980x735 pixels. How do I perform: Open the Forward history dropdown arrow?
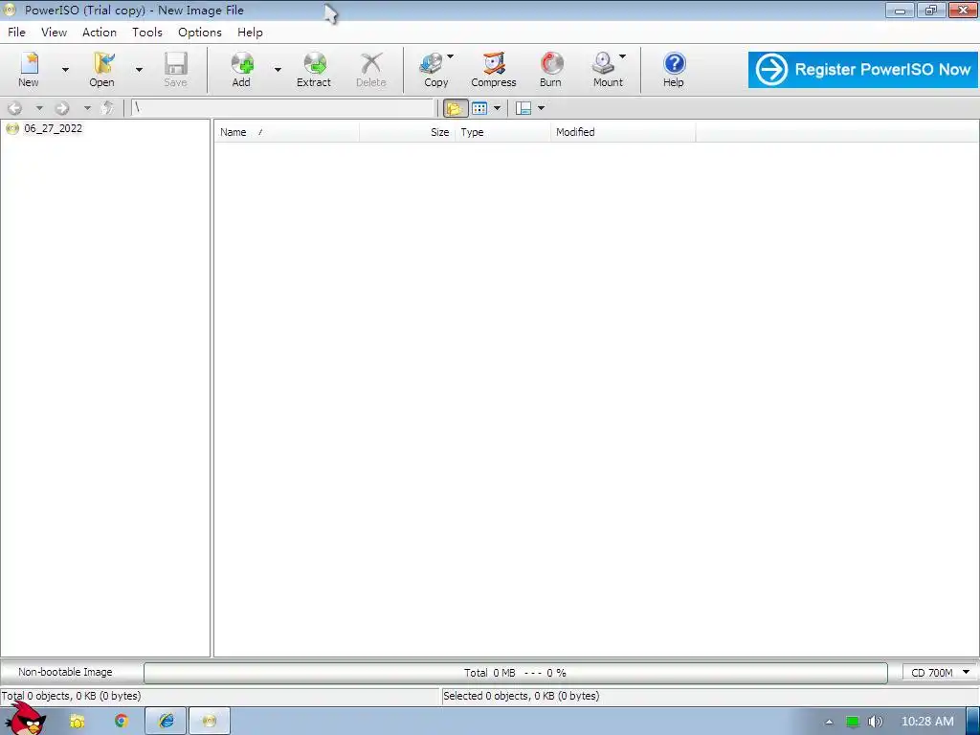click(x=87, y=108)
